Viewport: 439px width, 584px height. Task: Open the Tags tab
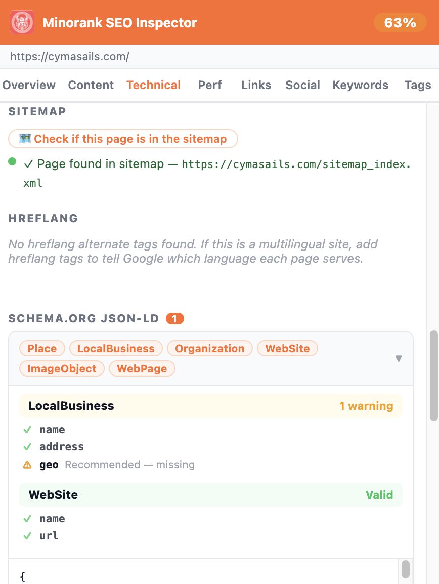(418, 85)
